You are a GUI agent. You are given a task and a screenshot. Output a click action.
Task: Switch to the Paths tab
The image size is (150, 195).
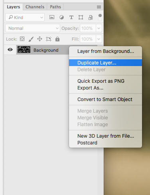pyautogui.click(x=55, y=7)
